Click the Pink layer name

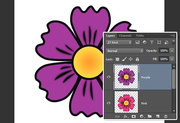pos(144,103)
